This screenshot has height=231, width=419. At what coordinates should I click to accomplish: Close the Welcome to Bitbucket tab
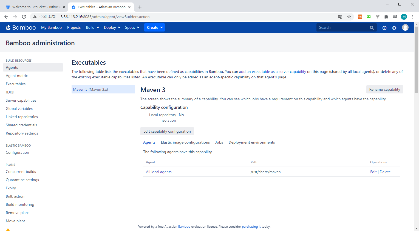click(x=64, y=7)
